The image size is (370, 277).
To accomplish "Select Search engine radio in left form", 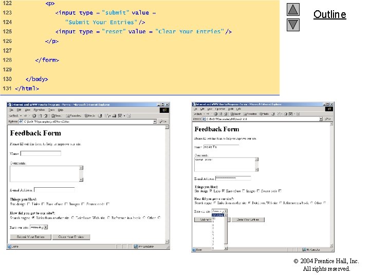I will pyautogui.click(x=33, y=217).
